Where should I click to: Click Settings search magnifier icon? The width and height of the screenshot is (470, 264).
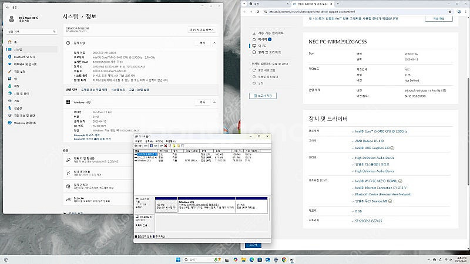pos(54,32)
